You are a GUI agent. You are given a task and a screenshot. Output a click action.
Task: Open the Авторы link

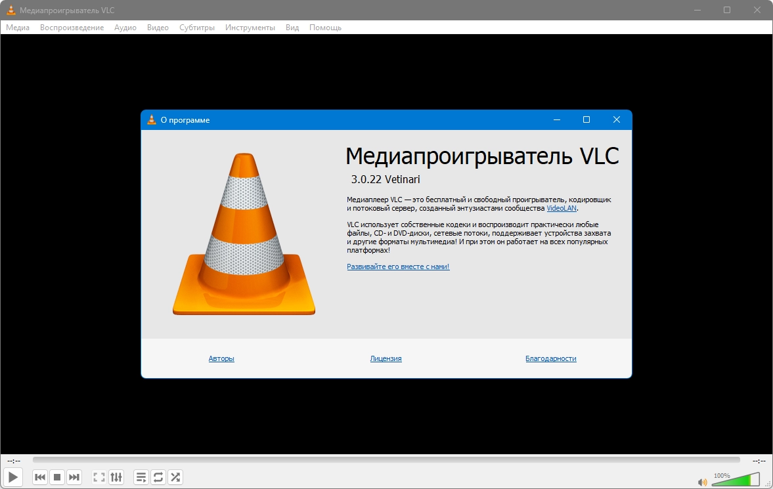coord(221,358)
